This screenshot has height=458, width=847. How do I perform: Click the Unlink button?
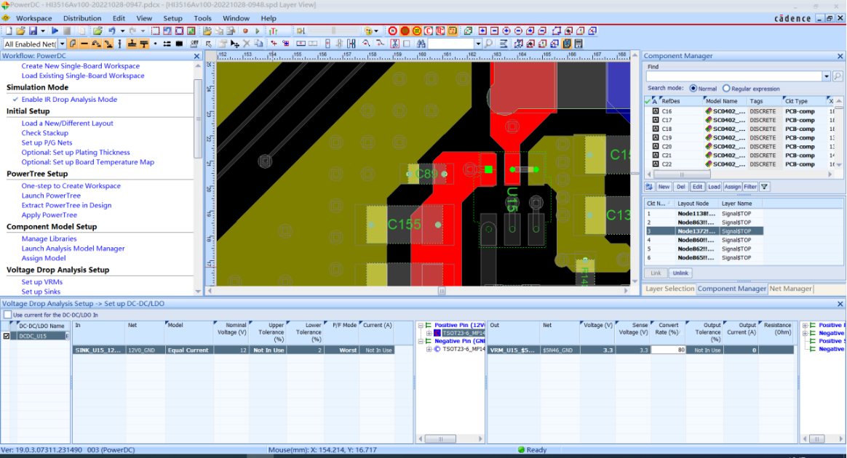680,273
